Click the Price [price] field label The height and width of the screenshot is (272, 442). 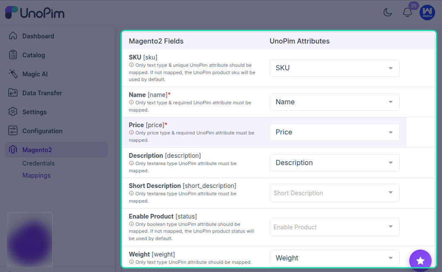coord(148,125)
